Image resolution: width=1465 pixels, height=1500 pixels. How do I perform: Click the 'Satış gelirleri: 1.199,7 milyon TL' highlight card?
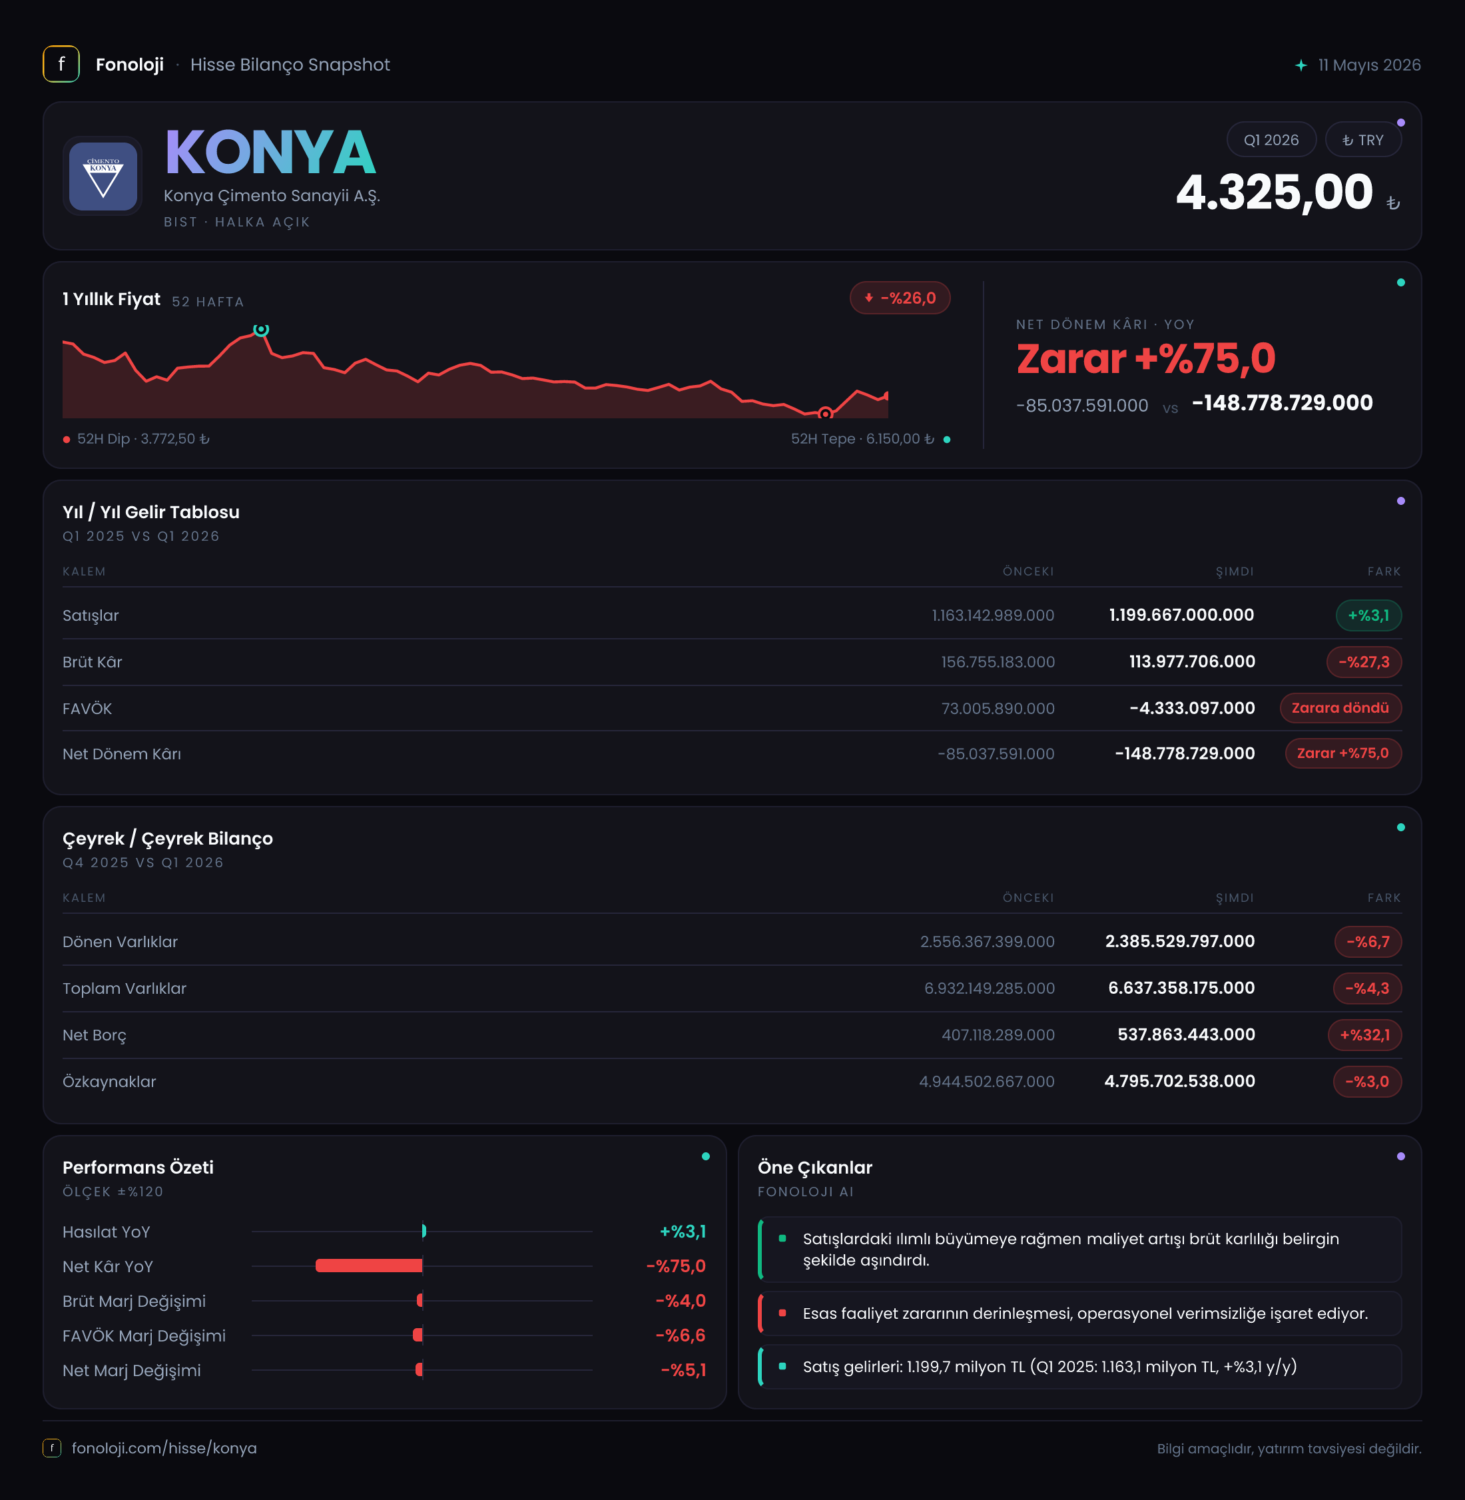pyautogui.click(x=1079, y=1366)
